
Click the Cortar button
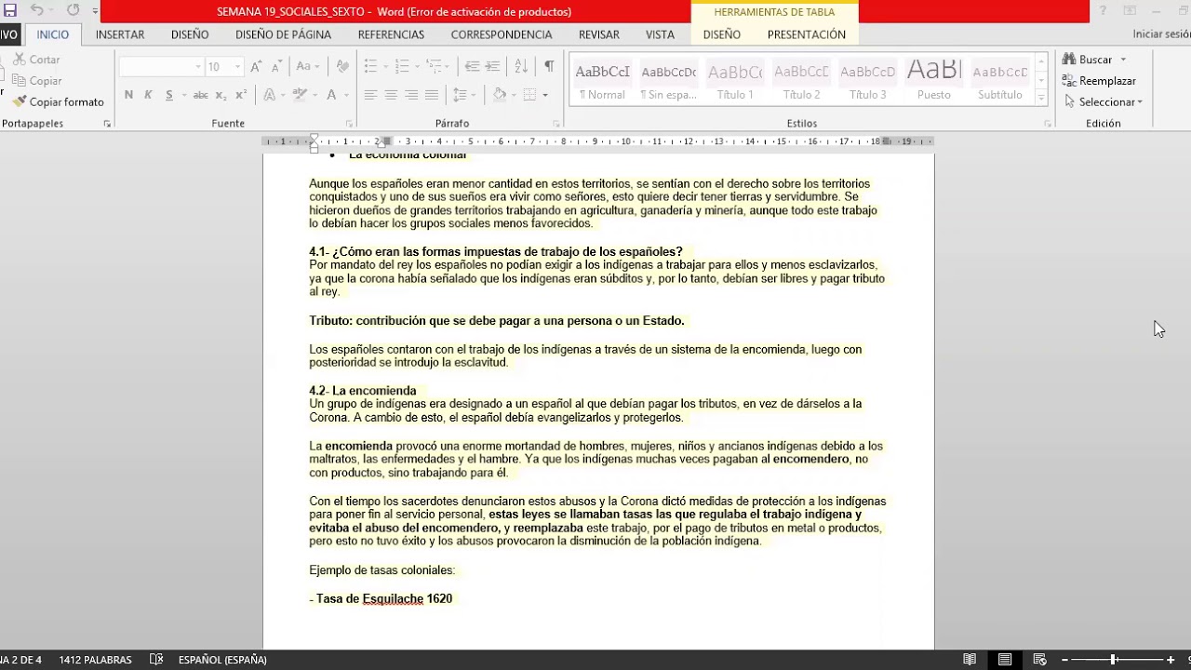pos(37,60)
